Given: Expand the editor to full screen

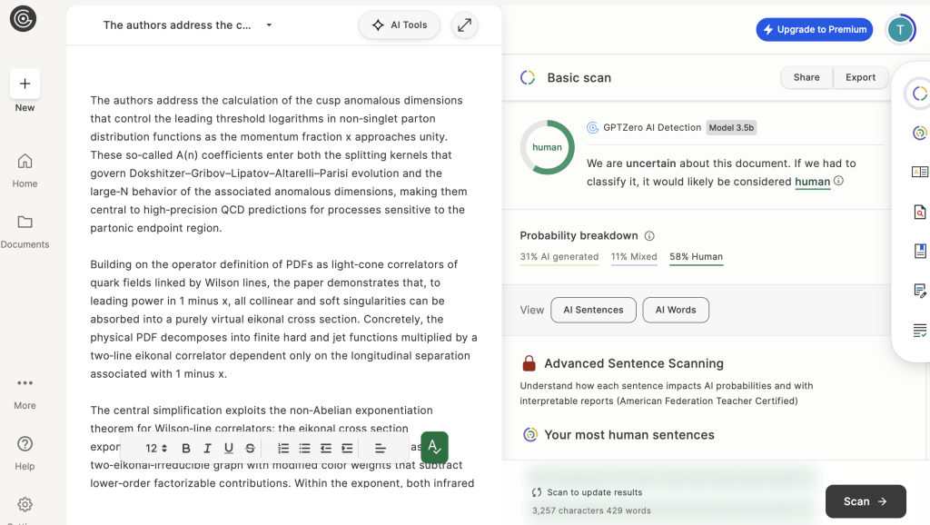Looking at the screenshot, I should [x=464, y=25].
